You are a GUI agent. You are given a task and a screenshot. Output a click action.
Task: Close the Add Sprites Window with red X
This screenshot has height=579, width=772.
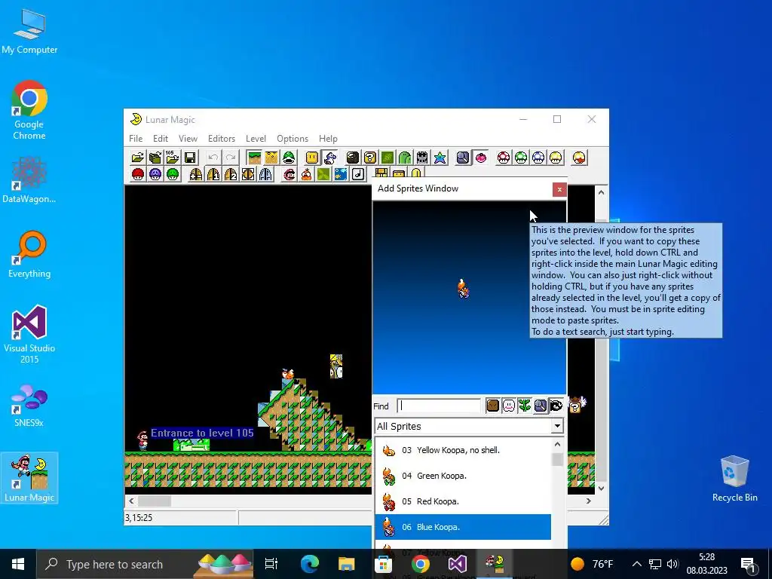559,189
